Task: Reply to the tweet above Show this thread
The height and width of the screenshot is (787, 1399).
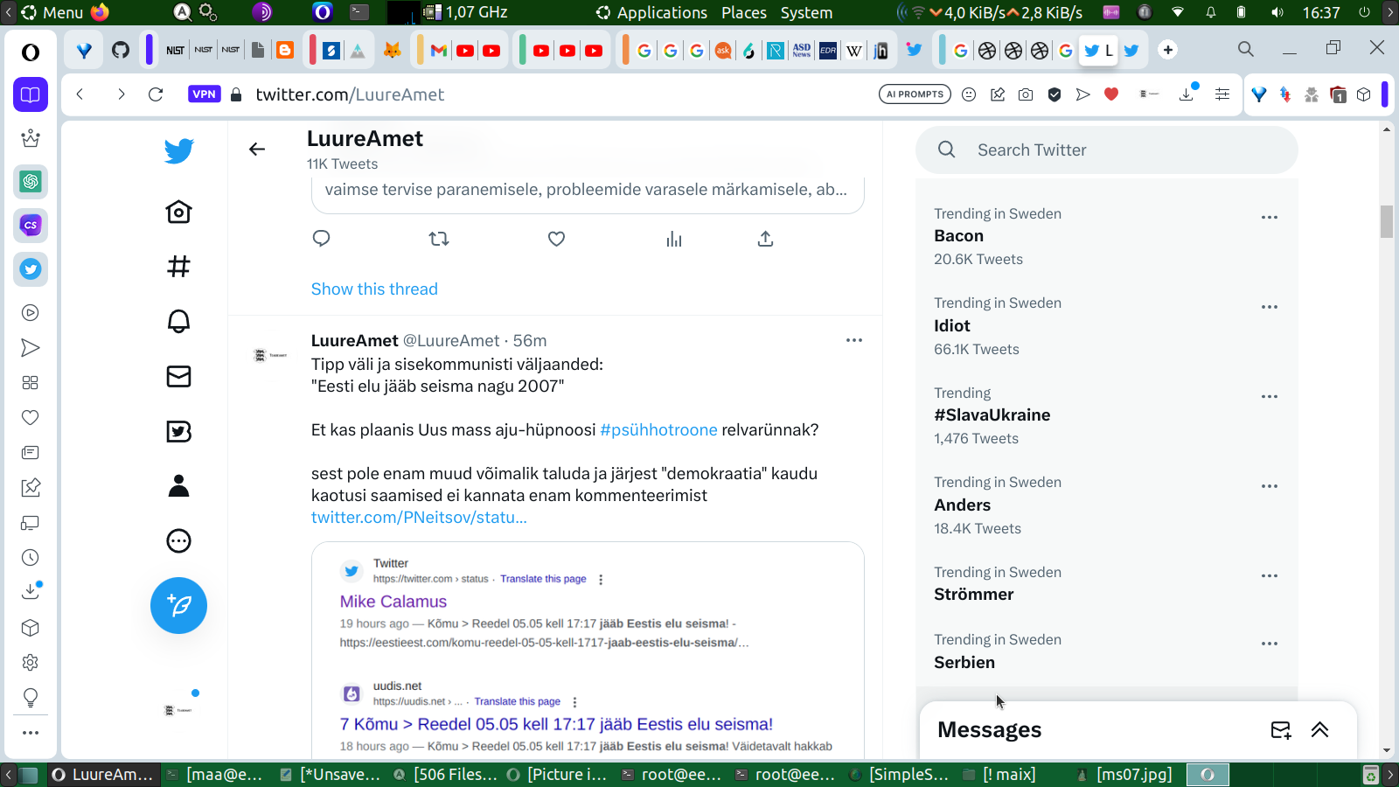Action: point(321,239)
